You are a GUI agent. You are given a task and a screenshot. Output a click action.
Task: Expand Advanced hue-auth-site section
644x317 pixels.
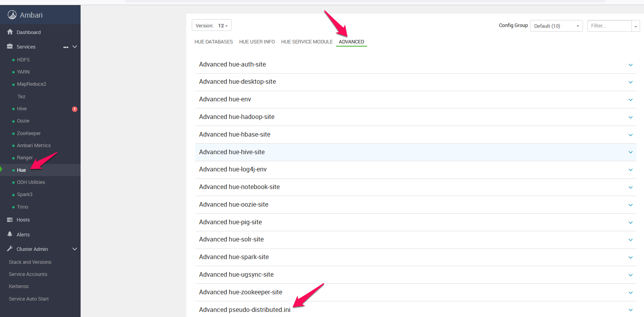tap(416, 65)
